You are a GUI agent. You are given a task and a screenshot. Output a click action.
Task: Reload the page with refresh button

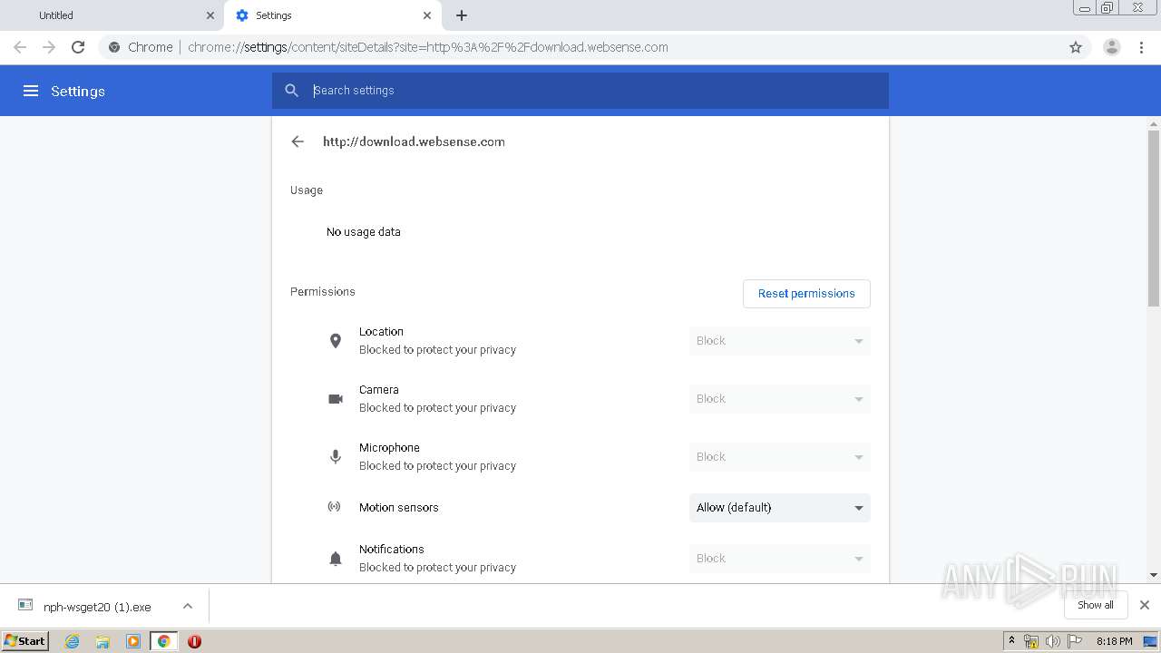click(x=78, y=47)
